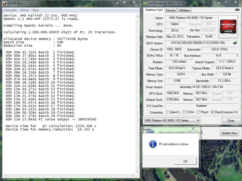The height and width of the screenshot is (181, 242).
Task: Click the line 'Batch 20 finished.'
Action: click(40, 116)
